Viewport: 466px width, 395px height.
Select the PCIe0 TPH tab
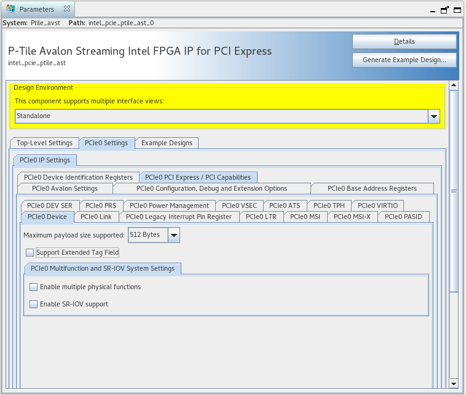(329, 205)
